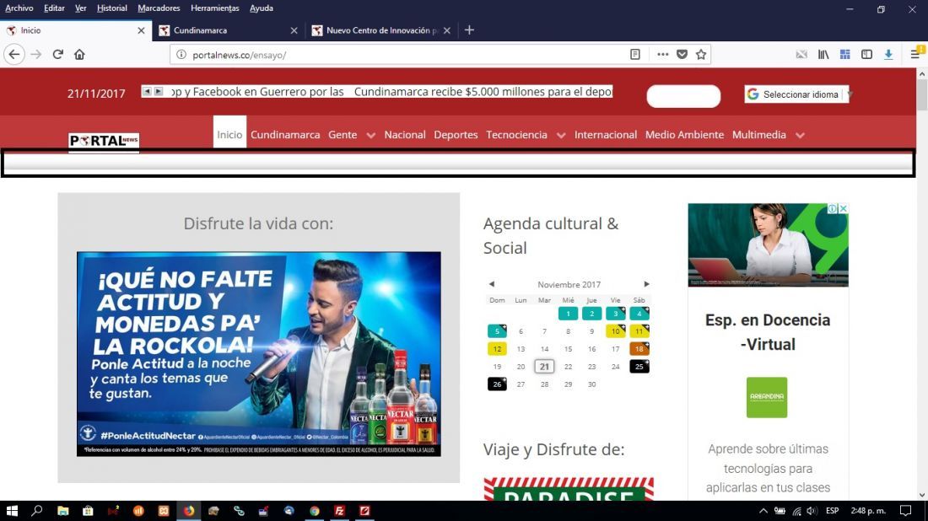Click the page vertical scrollbar thumb
928x521 pixels.
pyautogui.click(x=922, y=94)
